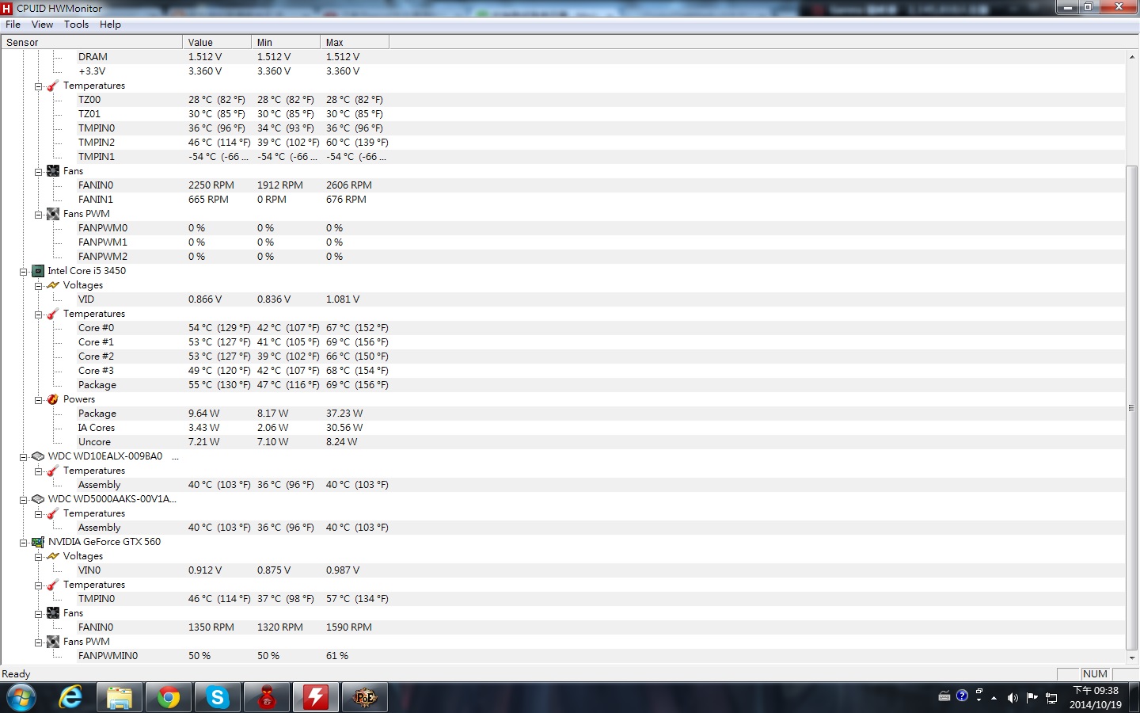Image resolution: width=1140 pixels, height=713 pixels.
Task: Click the Value column header
Action: point(217,42)
